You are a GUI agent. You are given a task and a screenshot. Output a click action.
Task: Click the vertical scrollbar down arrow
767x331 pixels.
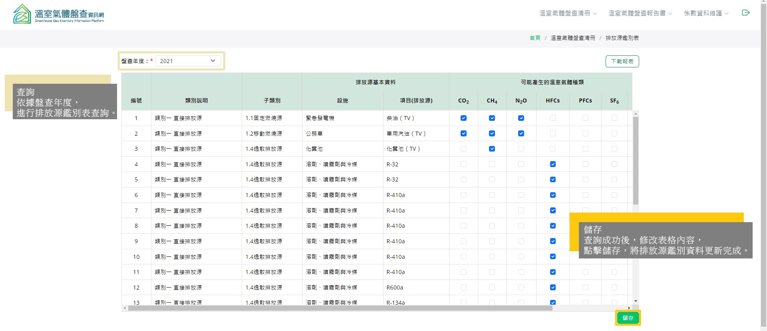(636, 301)
